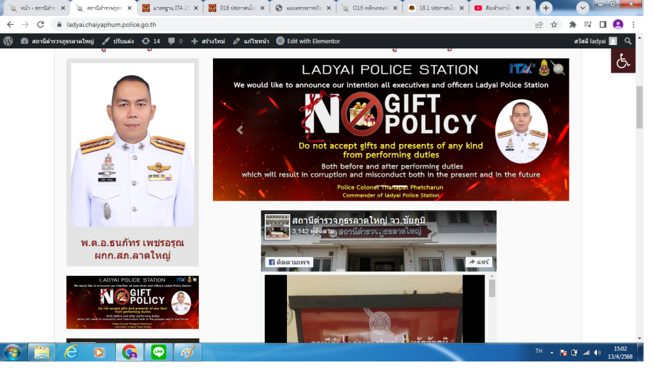Show hidden system tray icons
Screen dimensions: 653x369
[551, 352]
